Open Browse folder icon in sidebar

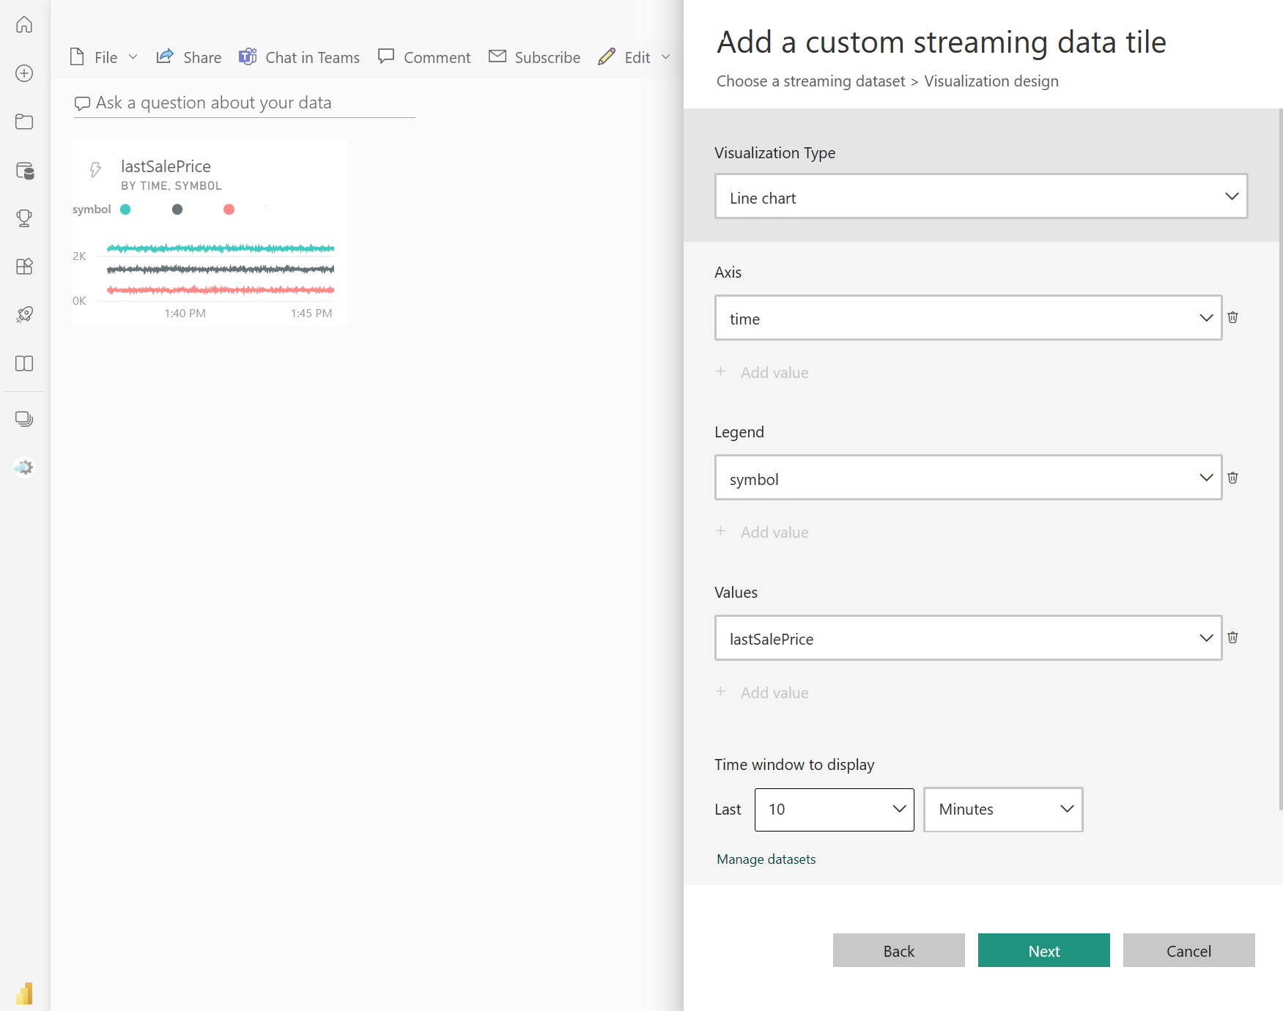(24, 122)
